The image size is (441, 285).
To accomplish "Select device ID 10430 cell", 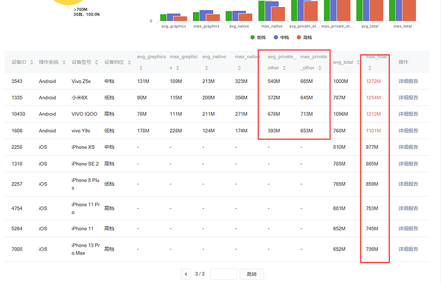I will point(19,114).
